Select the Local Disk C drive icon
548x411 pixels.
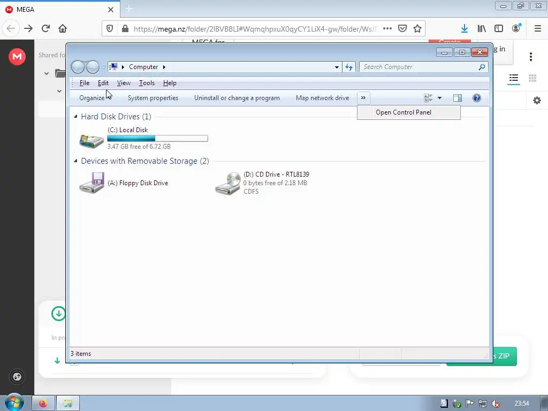(92, 141)
